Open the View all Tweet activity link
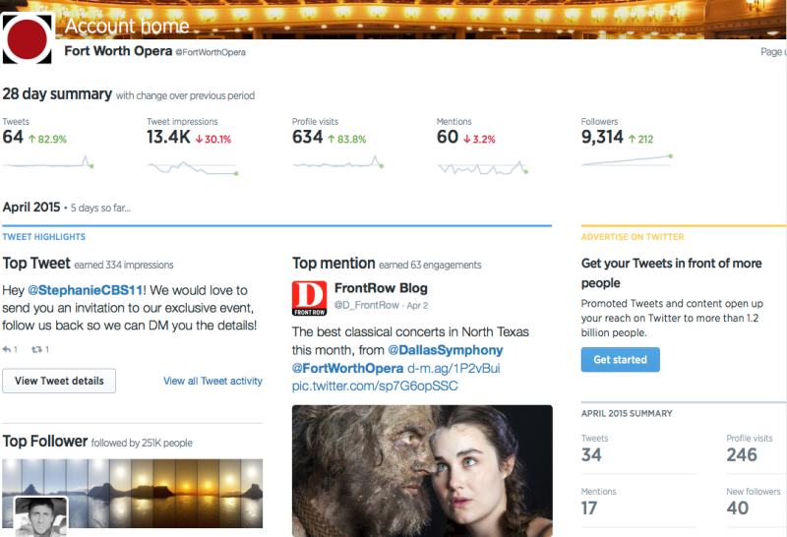The width and height of the screenshot is (787, 537). click(212, 381)
